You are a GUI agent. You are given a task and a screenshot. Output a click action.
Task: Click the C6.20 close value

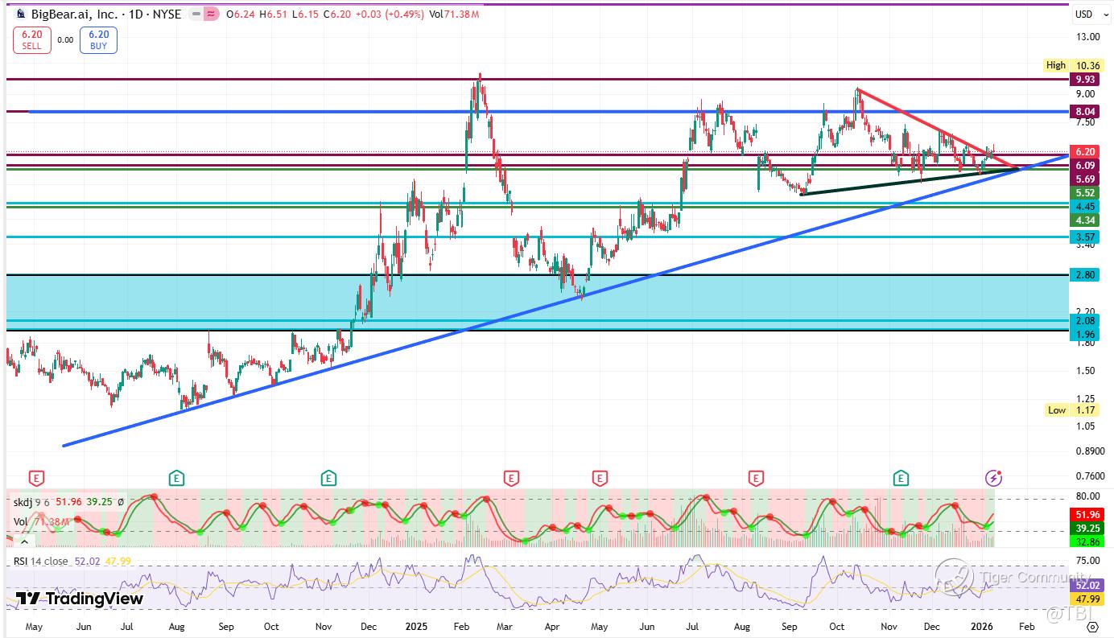[336, 14]
